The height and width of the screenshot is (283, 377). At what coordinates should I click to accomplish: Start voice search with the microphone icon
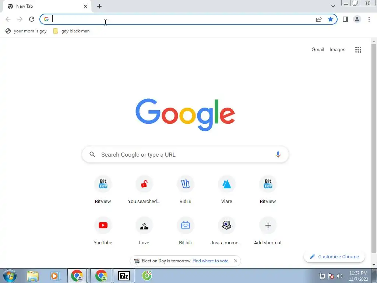point(278,154)
